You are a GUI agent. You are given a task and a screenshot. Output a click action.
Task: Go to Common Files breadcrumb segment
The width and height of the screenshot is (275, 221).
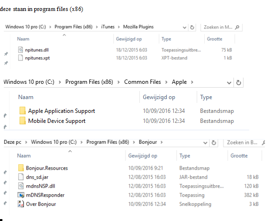[142, 82]
